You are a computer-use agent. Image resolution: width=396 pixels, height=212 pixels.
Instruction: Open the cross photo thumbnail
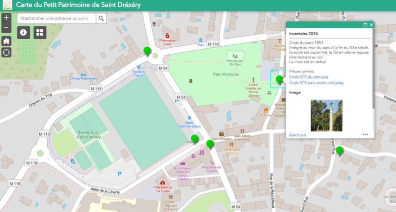point(326,115)
